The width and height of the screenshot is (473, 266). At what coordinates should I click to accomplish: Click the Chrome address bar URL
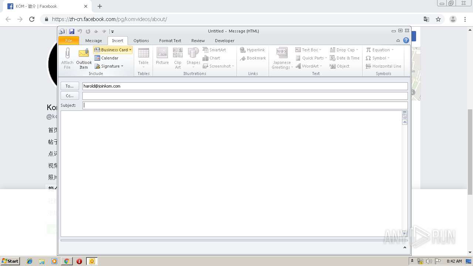109,19
